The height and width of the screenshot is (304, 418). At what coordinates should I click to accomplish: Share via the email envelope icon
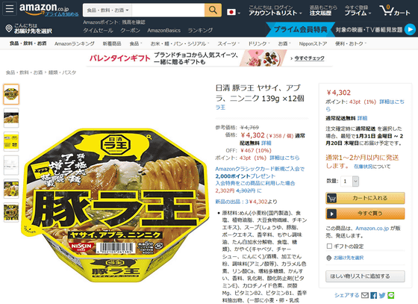365,295
